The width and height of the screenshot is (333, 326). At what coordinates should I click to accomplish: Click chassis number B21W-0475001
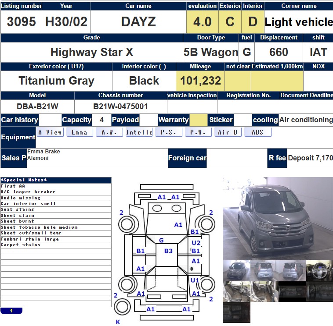(121, 106)
